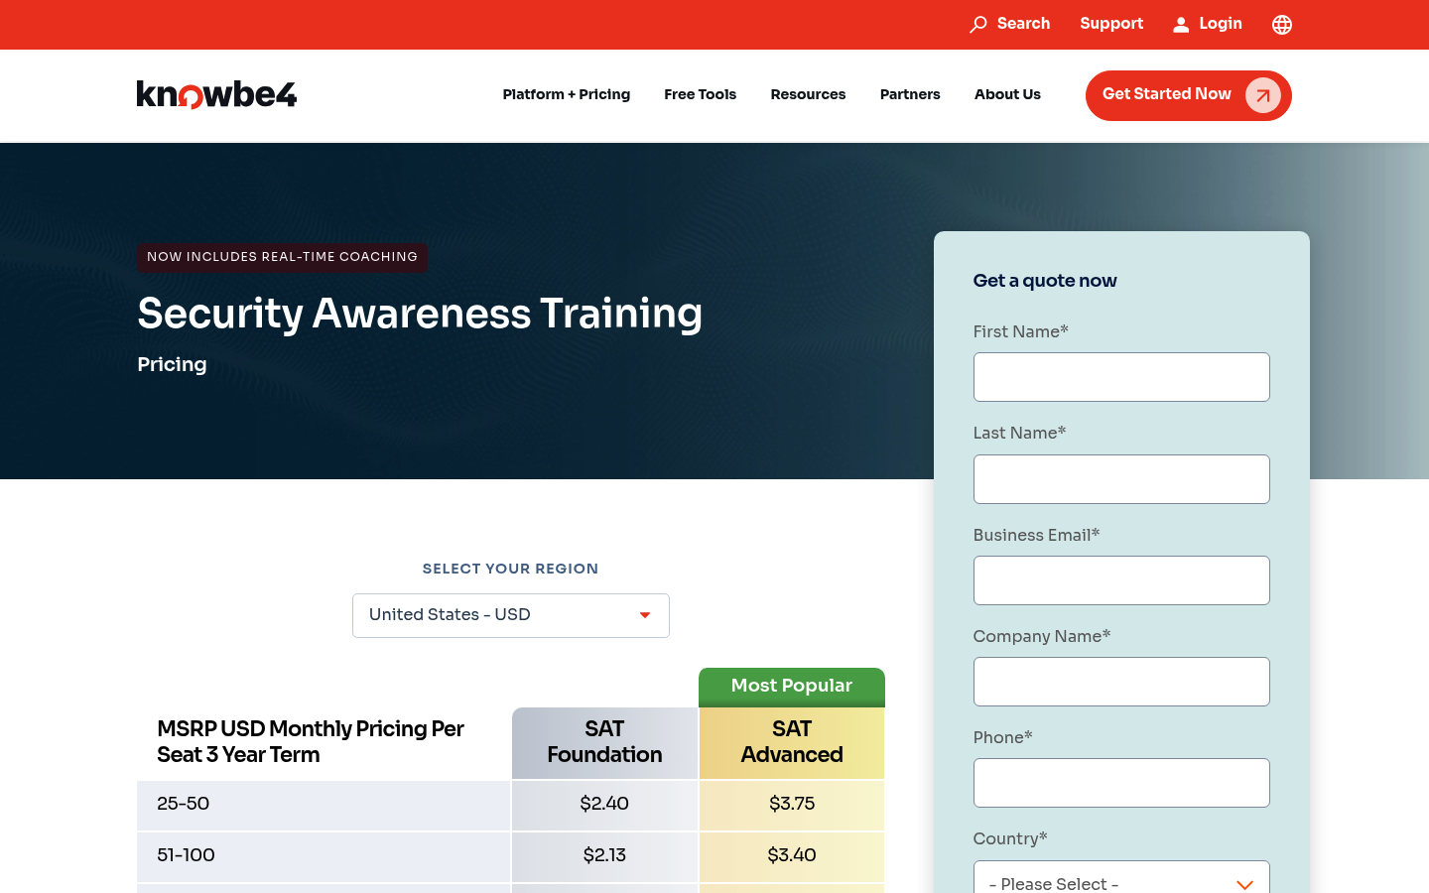The width and height of the screenshot is (1429, 893).
Task: Click the Select Your Region label
Action: click(511, 569)
